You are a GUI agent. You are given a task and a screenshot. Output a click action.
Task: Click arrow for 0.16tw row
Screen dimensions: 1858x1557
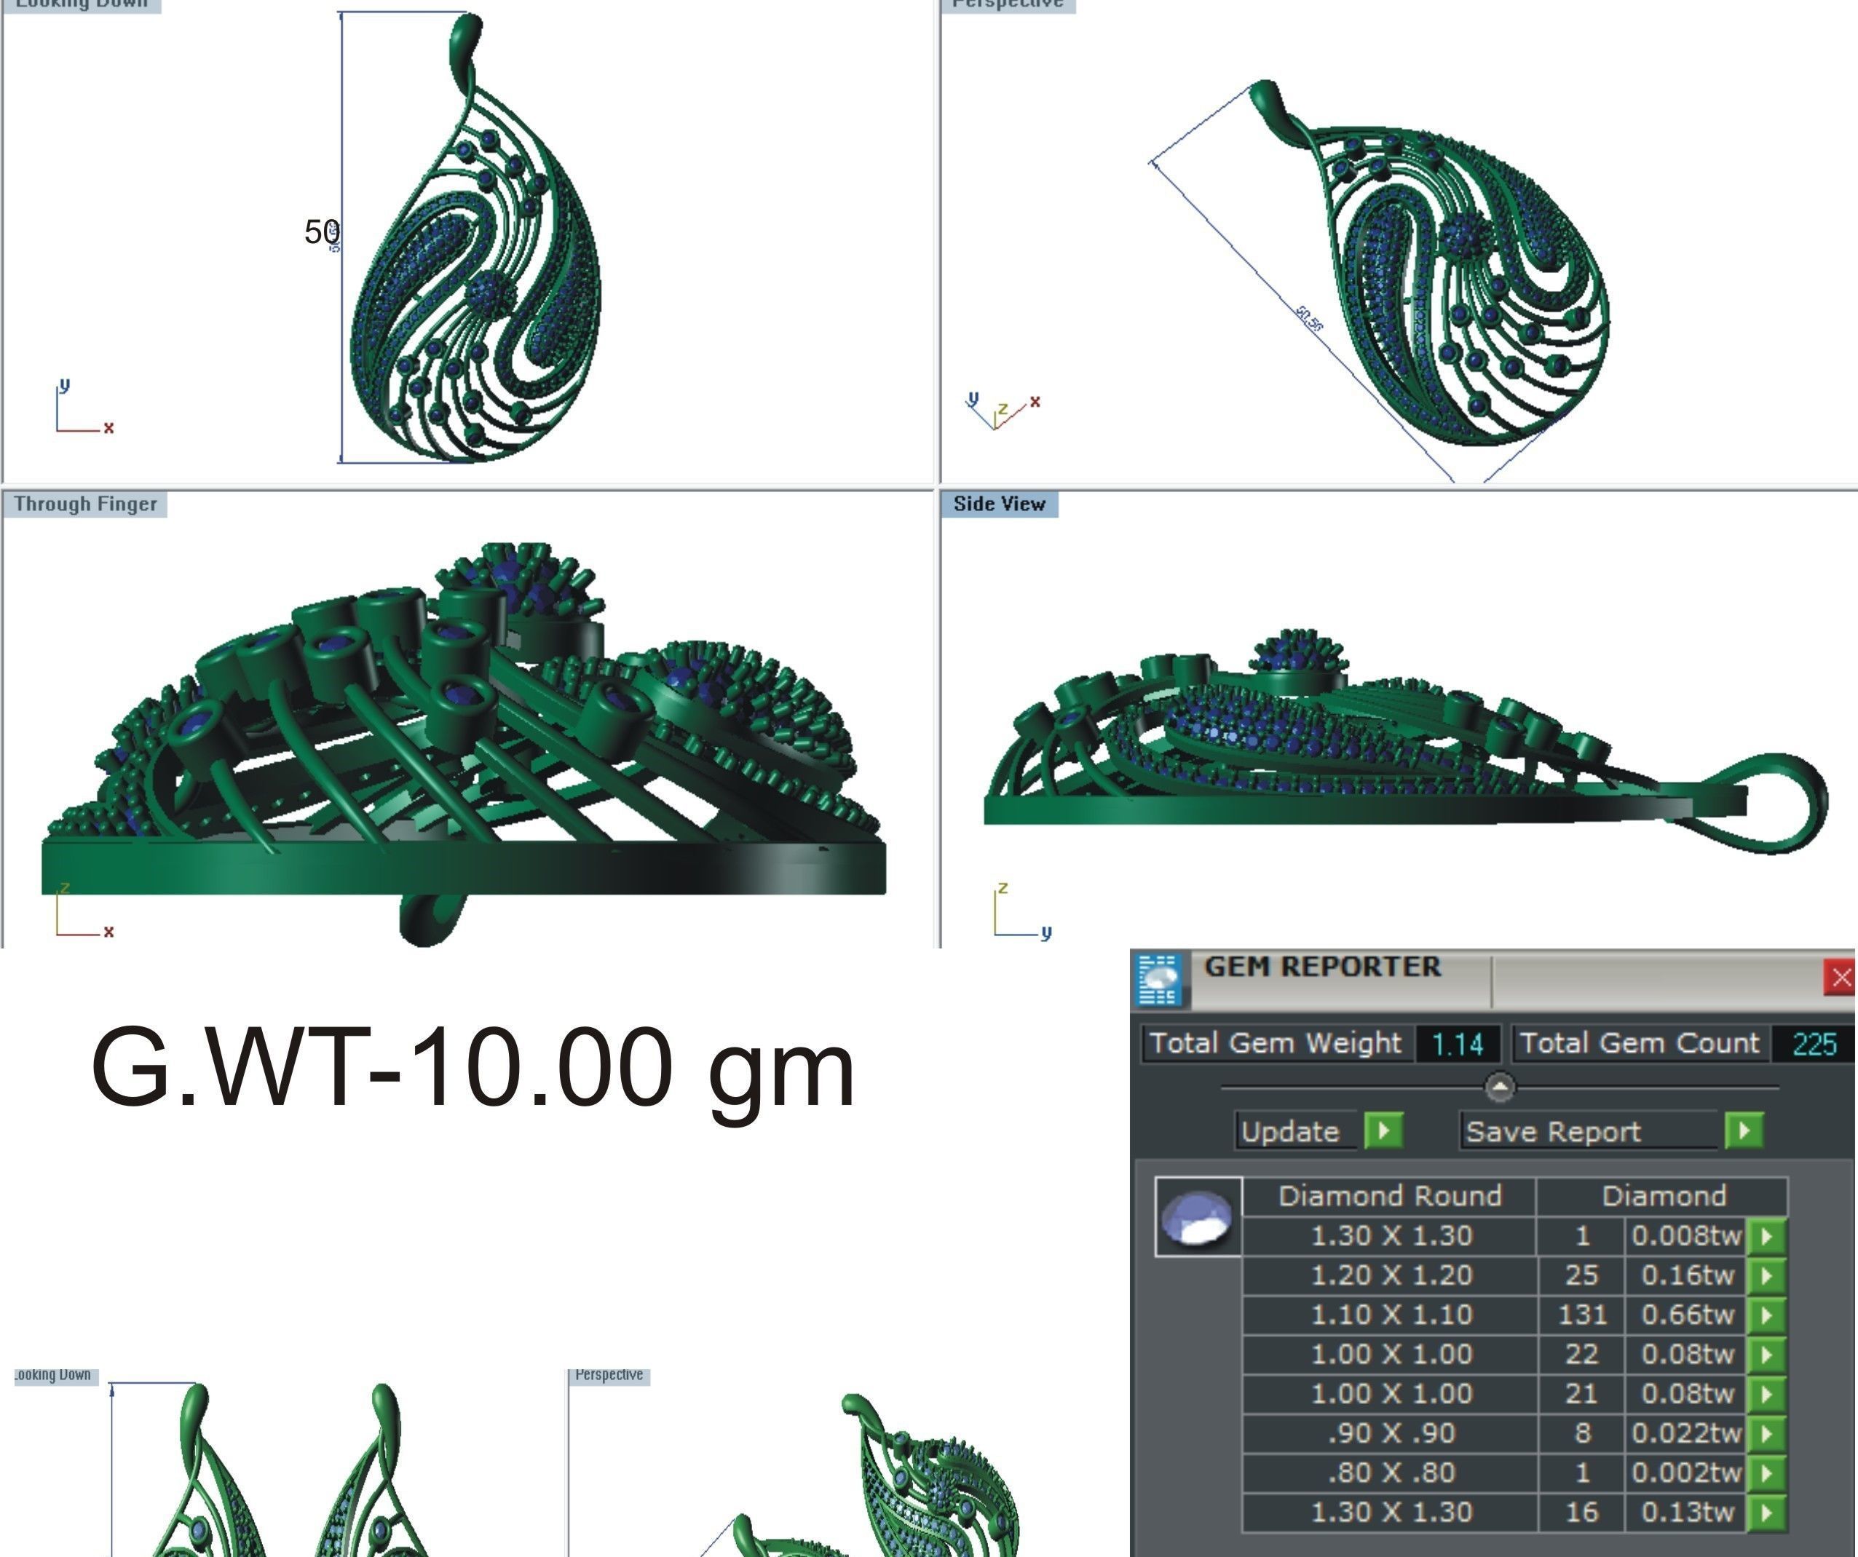1767,1276
